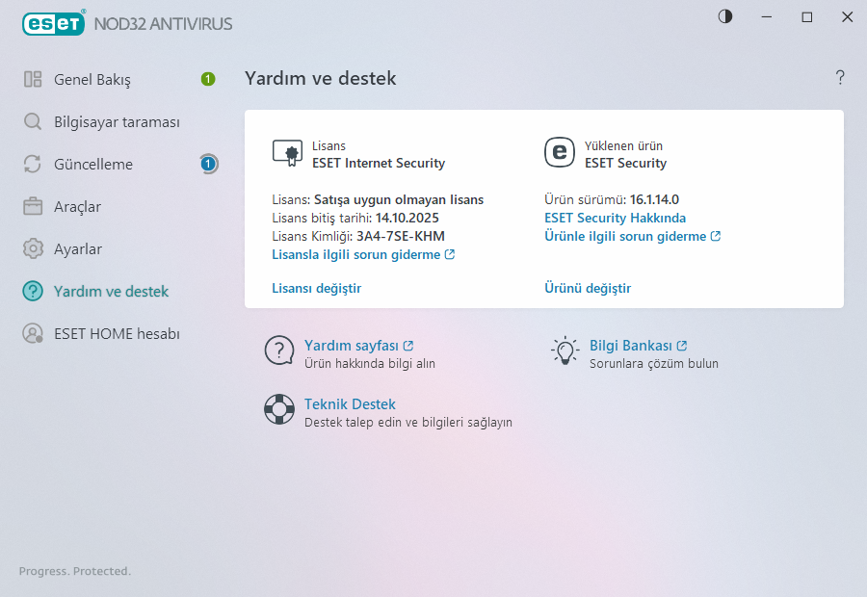Screen dimensions: 867x597
Task: Click the 'NOD32 ANTIVIRUS' product title
Action: [163, 24]
